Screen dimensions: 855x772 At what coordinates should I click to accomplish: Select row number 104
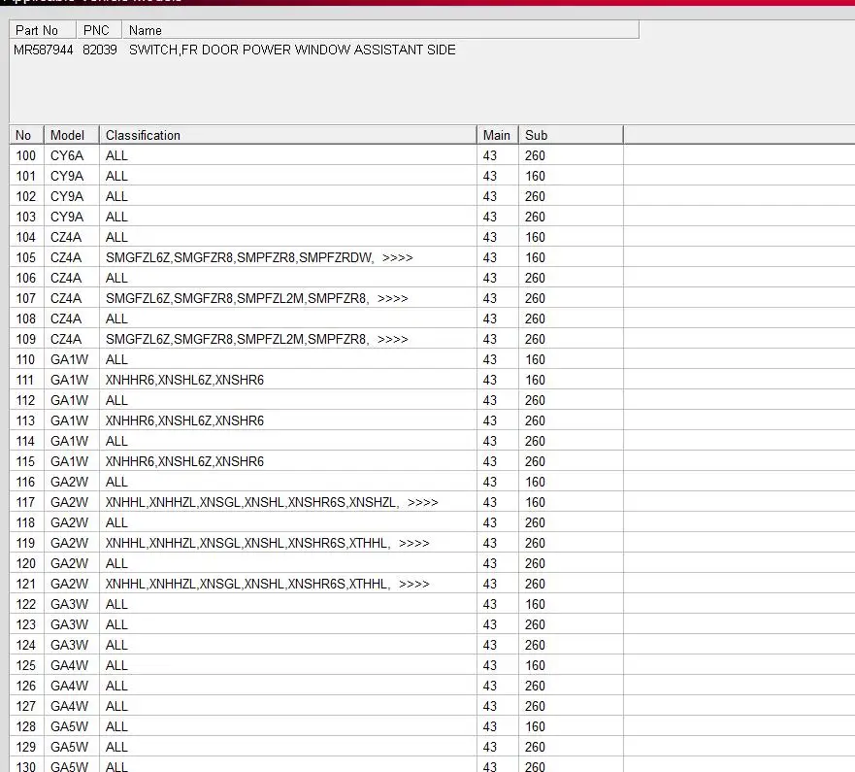tap(25, 237)
